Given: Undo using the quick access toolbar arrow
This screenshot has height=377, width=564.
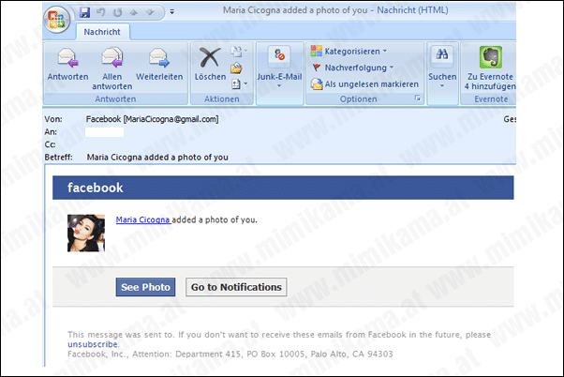Looking at the screenshot, I should 101,12.
